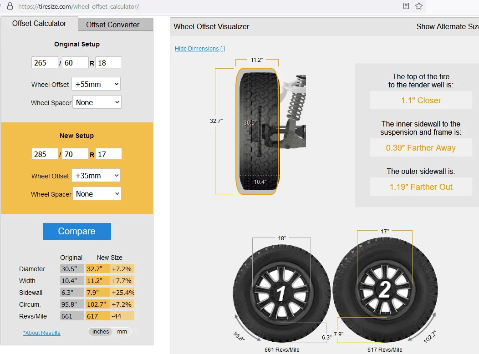Edit original rim size field 18
This screenshot has width=479, height=354.
click(108, 62)
